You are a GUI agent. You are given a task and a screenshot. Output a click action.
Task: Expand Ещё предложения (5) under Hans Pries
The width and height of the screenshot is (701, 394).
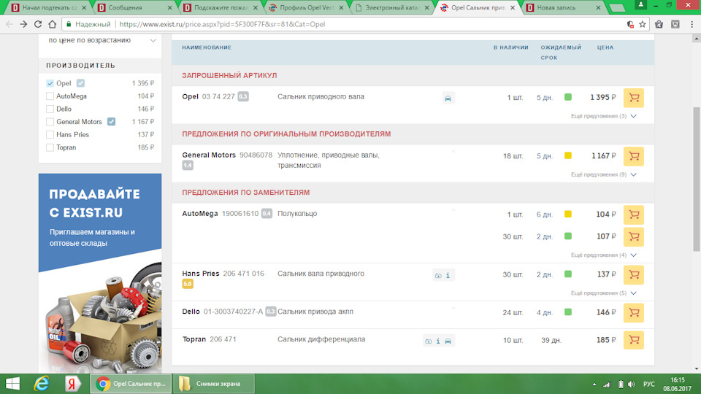click(x=604, y=293)
